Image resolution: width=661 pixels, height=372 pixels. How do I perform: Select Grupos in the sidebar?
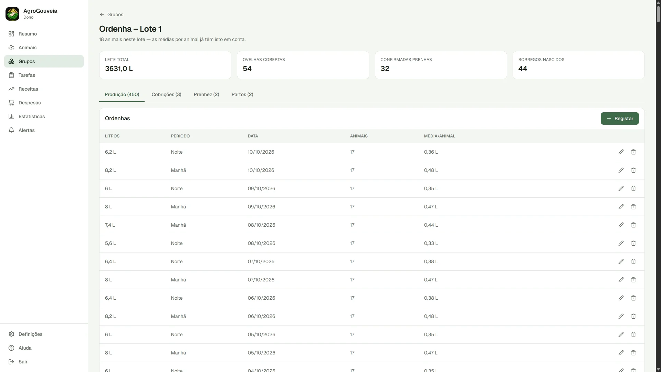click(x=44, y=61)
